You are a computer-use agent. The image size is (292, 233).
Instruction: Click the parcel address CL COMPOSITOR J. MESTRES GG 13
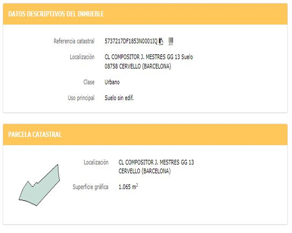(156, 163)
